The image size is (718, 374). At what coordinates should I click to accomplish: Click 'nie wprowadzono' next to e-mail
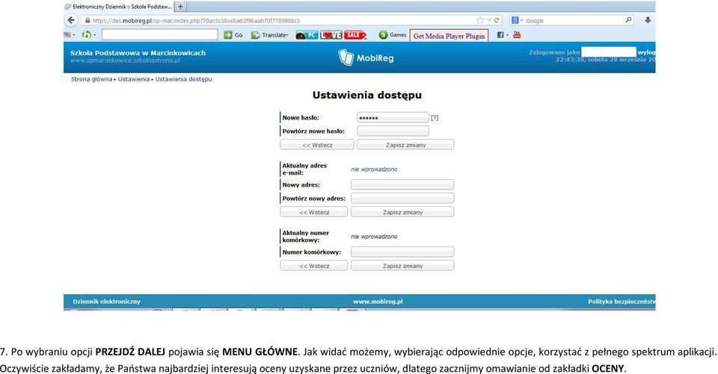pos(374,169)
